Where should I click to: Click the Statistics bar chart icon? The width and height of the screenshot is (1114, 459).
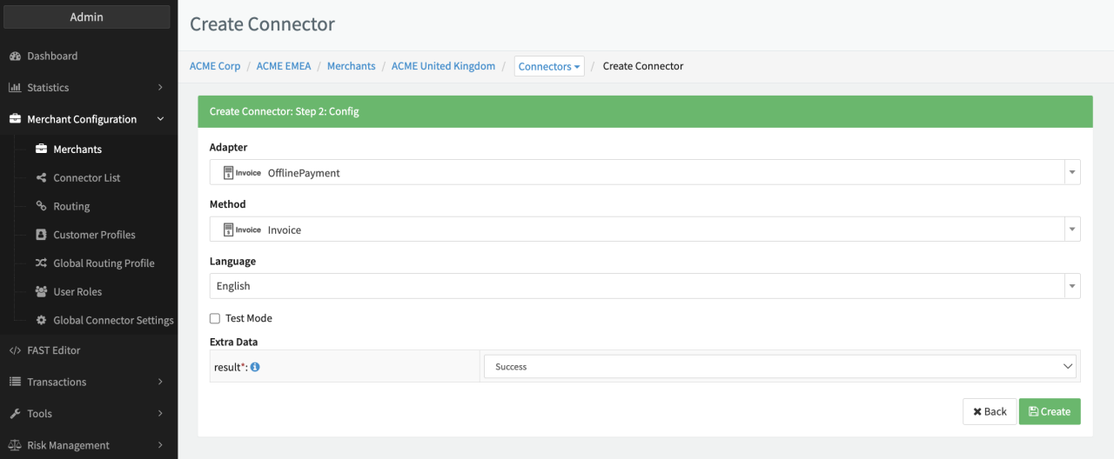point(15,88)
